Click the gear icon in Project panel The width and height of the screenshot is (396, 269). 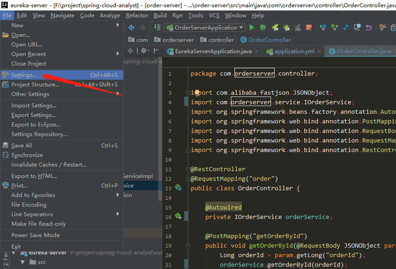(x=144, y=51)
